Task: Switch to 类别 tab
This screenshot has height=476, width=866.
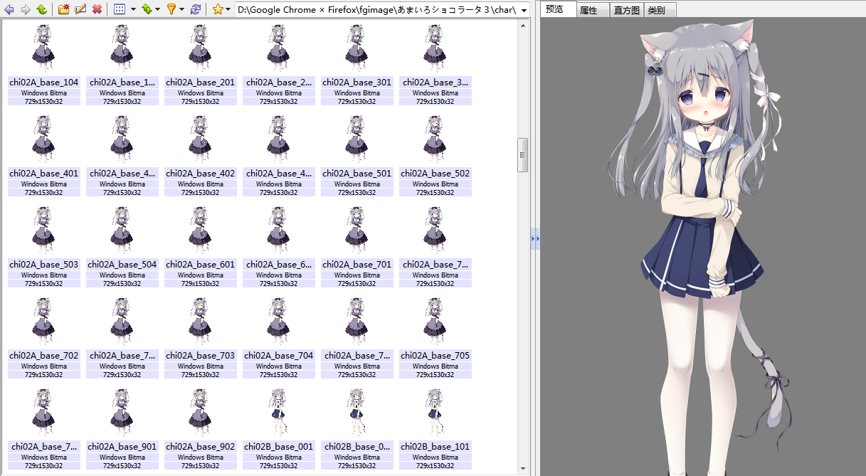Action: pyautogui.click(x=660, y=10)
